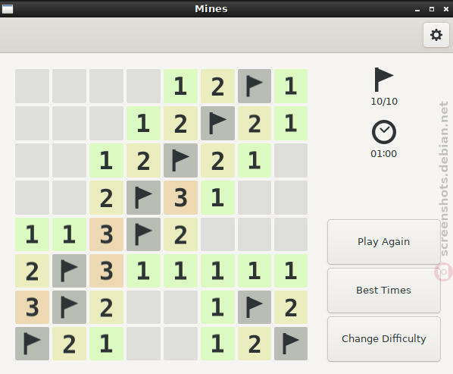Click the 01:00 timer text
453x374 pixels.
(x=383, y=153)
